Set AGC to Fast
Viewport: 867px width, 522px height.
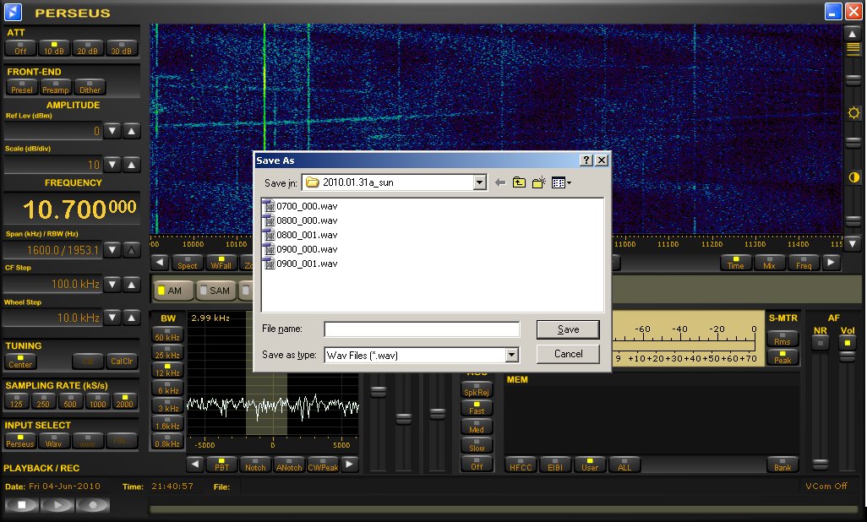[477, 409]
